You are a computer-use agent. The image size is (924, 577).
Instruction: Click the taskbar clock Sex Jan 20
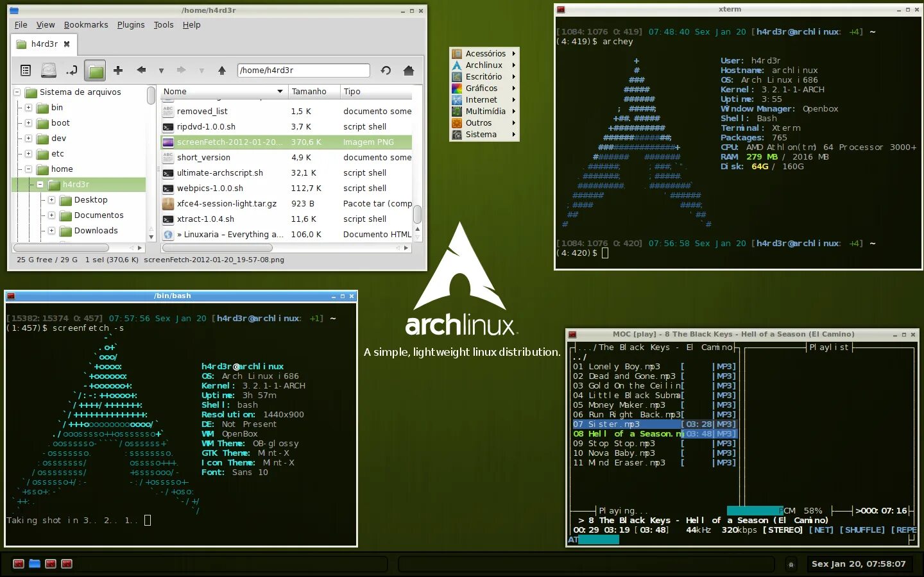coord(859,564)
